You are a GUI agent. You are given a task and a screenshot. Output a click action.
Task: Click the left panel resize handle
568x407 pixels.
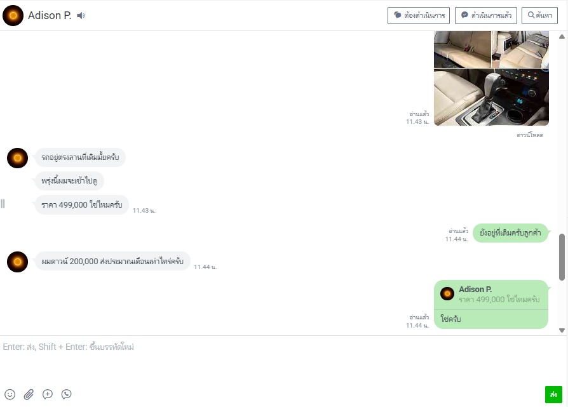click(3, 204)
